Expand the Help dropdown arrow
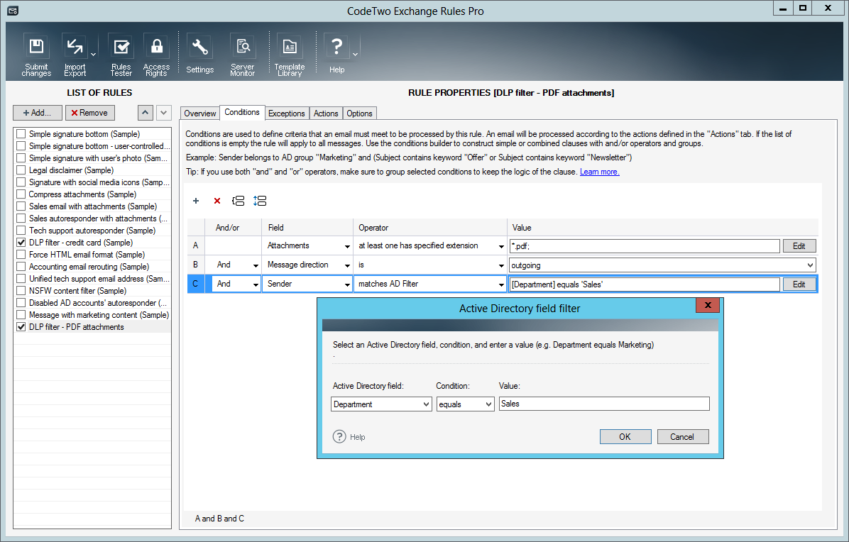The width and height of the screenshot is (849, 542). click(355, 55)
